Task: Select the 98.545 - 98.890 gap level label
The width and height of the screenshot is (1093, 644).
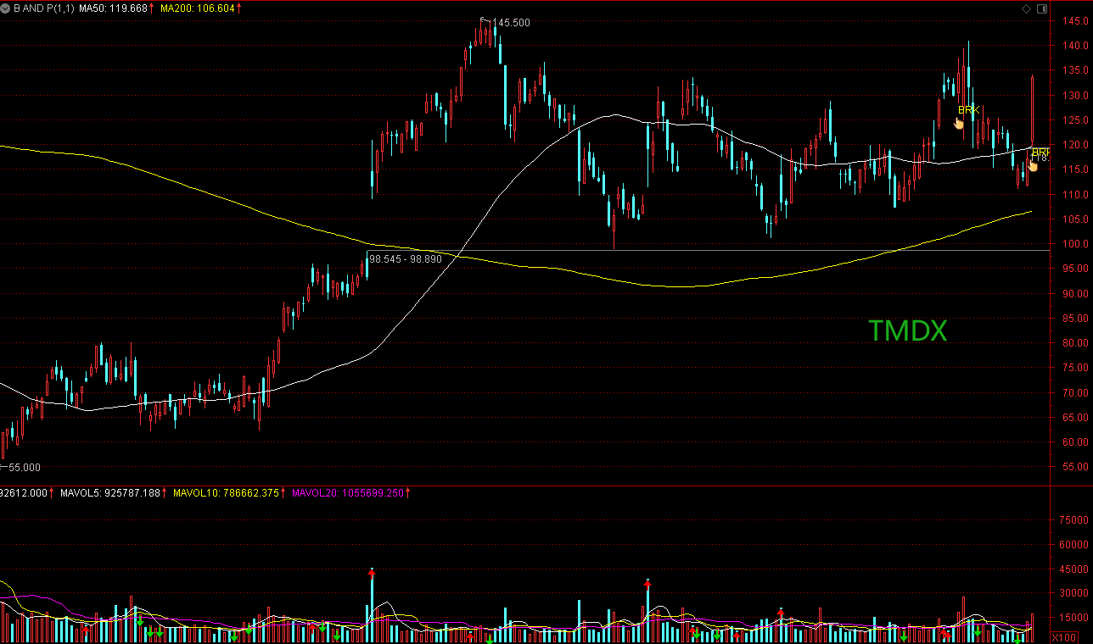Action: pos(405,258)
